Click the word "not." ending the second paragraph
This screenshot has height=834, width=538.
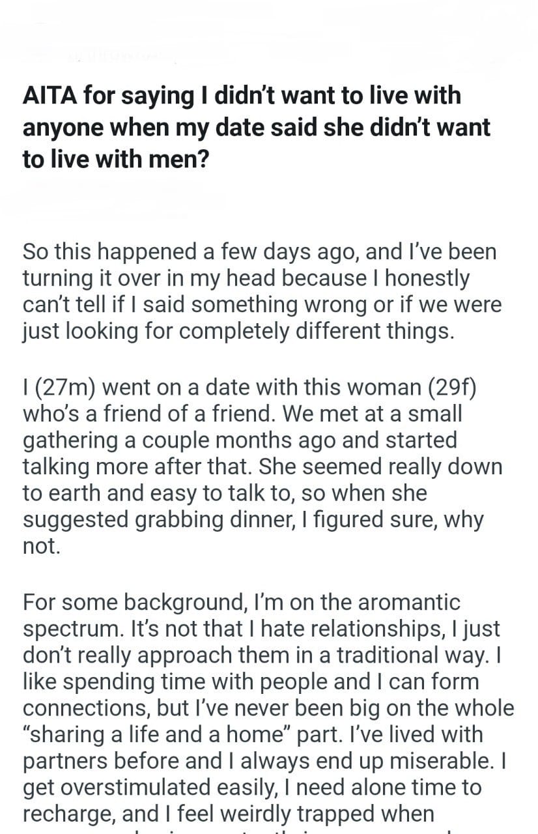tap(42, 546)
